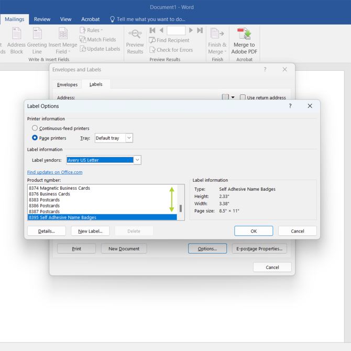Click the Greeting Line icon
This screenshot has height=351, width=351.
(x=37, y=33)
